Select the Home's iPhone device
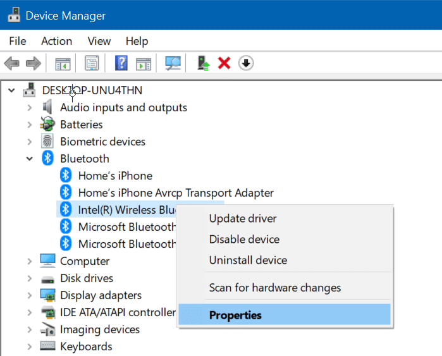Viewport: 442px width, 356px height. point(115,176)
